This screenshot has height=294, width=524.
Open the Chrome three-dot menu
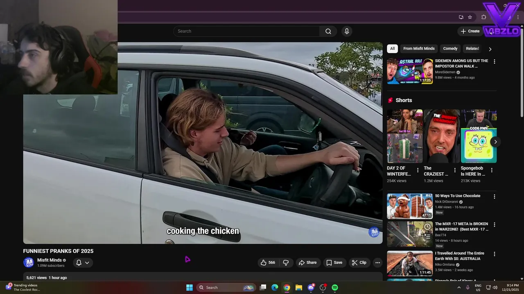pos(518,17)
